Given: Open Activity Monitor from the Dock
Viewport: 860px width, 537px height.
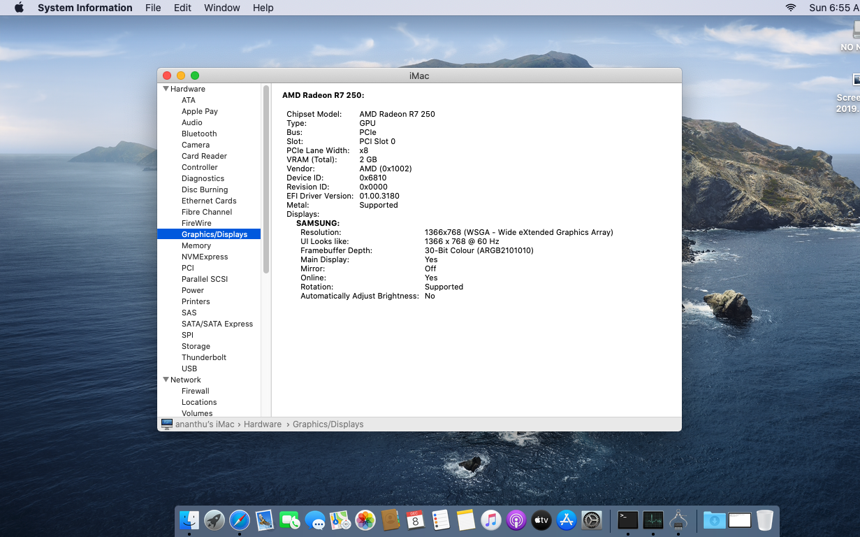Looking at the screenshot, I should (x=653, y=520).
